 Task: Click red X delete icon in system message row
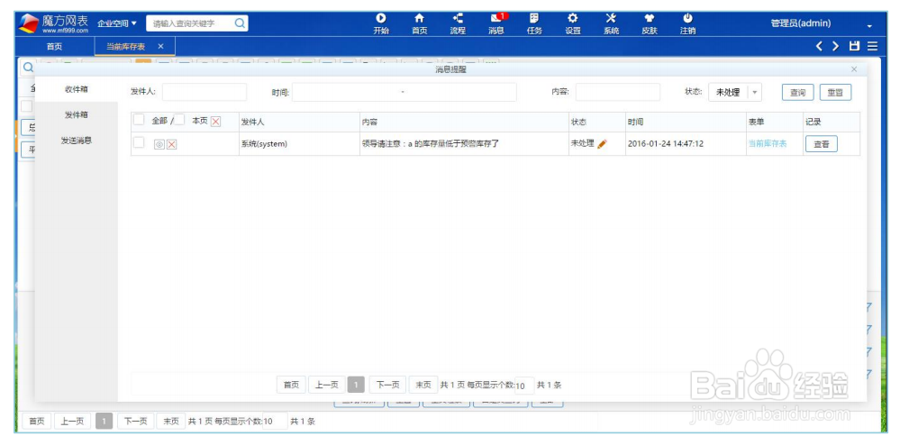(x=171, y=145)
